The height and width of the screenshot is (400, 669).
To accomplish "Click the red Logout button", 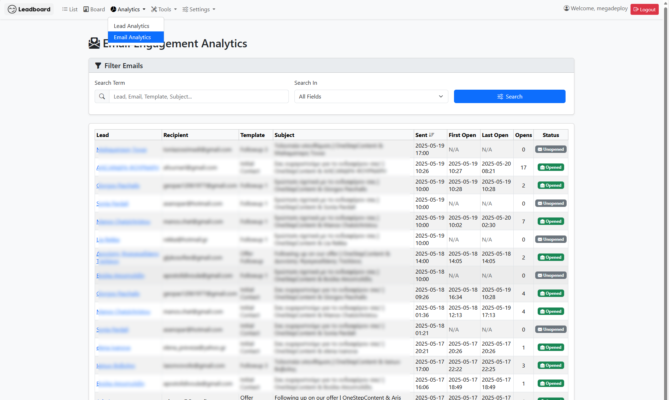I will pos(644,10).
